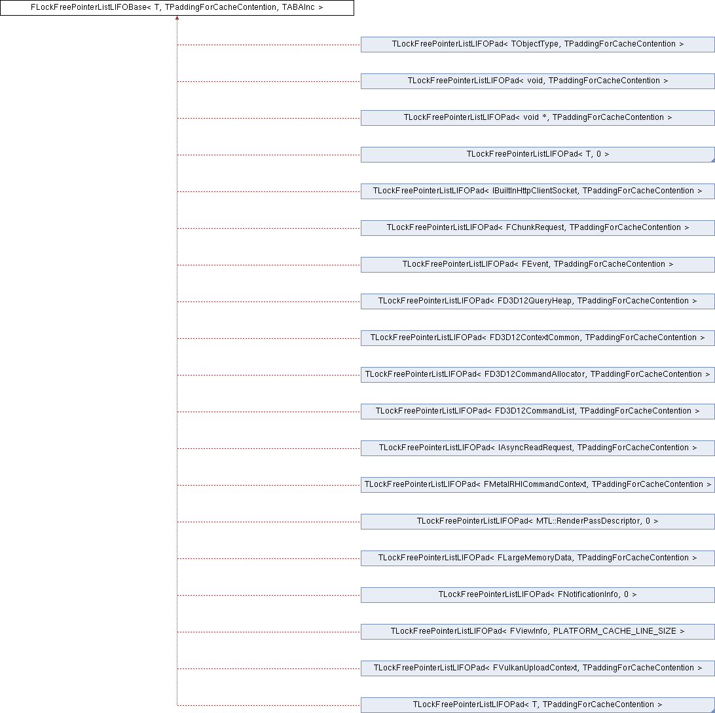Image resolution: width=715 pixels, height=713 pixels.
Task: Select the FNotificationInfo, 0 LIFOPad node
Action: point(538,594)
